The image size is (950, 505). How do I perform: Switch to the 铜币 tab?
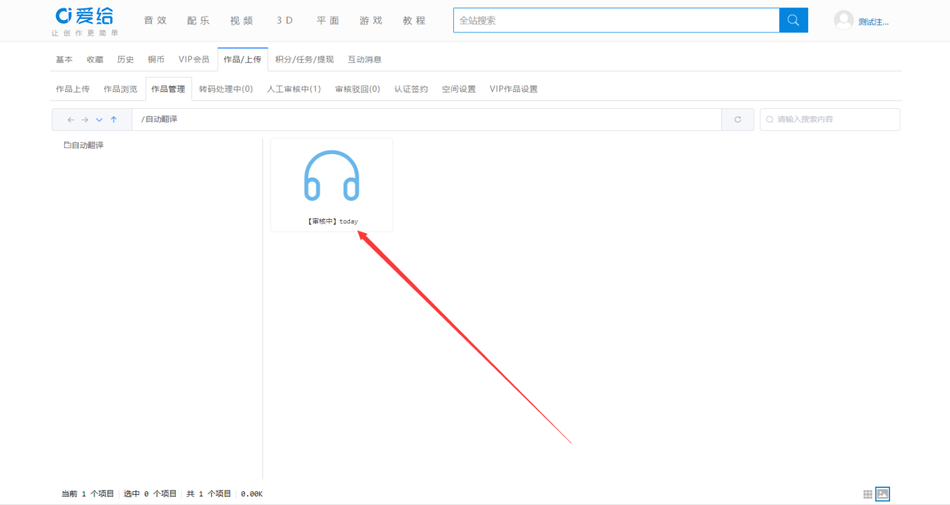click(x=156, y=59)
